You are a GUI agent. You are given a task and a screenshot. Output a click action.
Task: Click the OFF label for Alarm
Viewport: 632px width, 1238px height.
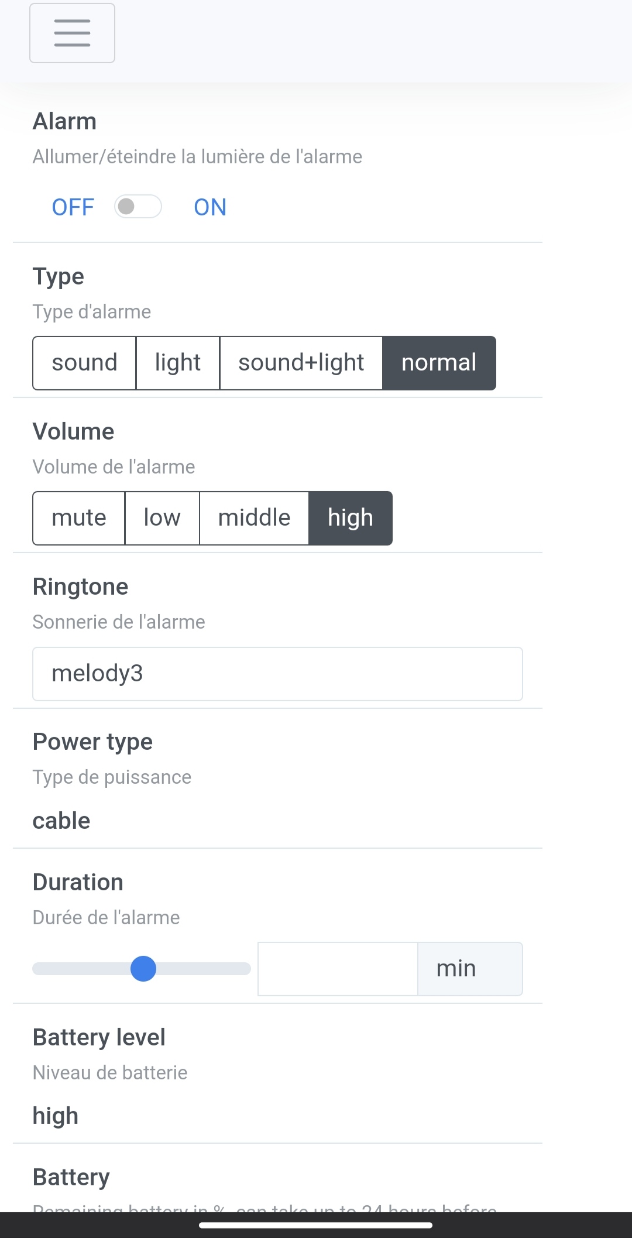pyautogui.click(x=73, y=207)
